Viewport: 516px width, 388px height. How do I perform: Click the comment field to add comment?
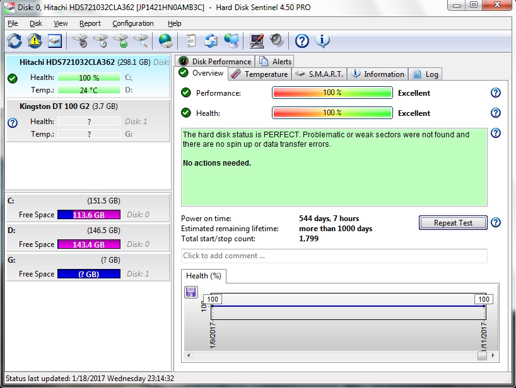(x=334, y=256)
